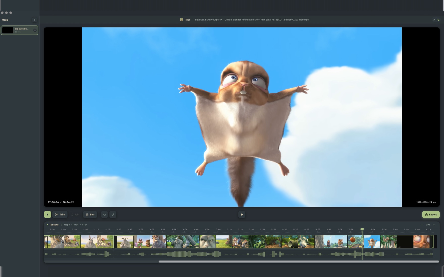Select the playhead marker near 7:10
444x277 pixels.
tap(362, 229)
